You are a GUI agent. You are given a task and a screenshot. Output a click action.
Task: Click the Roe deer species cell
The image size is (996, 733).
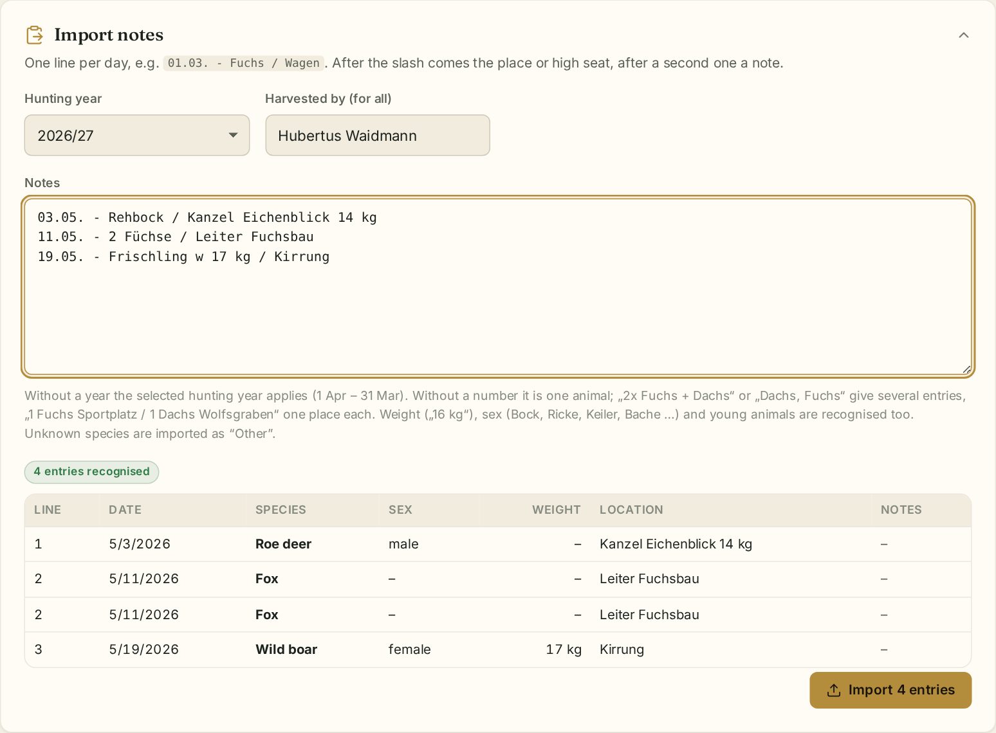click(283, 544)
